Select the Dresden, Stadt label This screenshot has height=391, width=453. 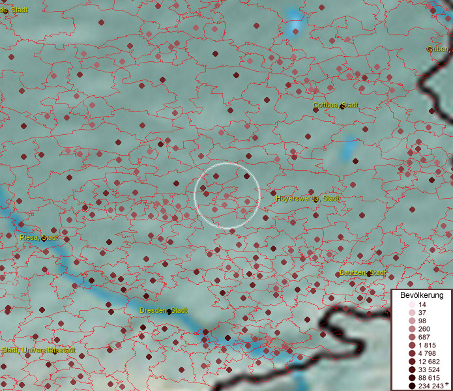[164, 310]
